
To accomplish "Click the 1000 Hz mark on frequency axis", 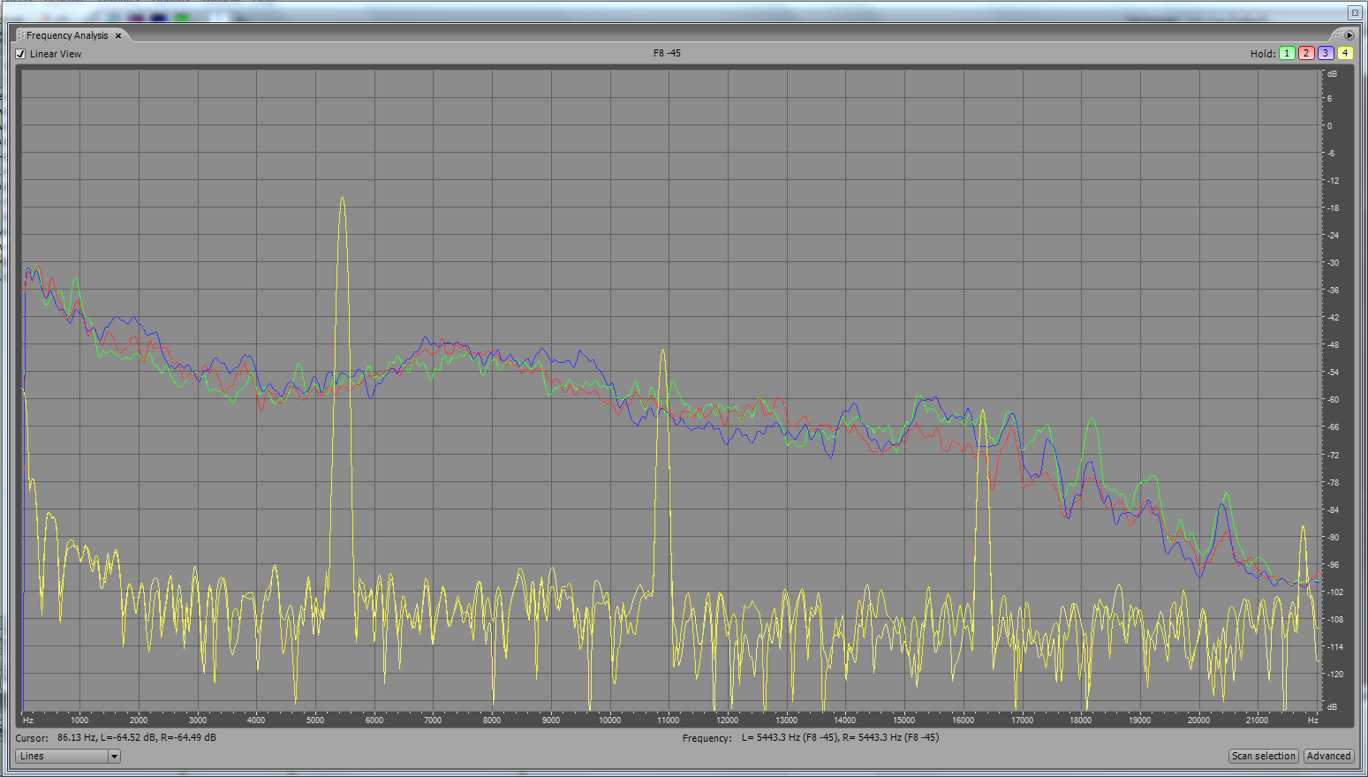I will tap(79, 720).
